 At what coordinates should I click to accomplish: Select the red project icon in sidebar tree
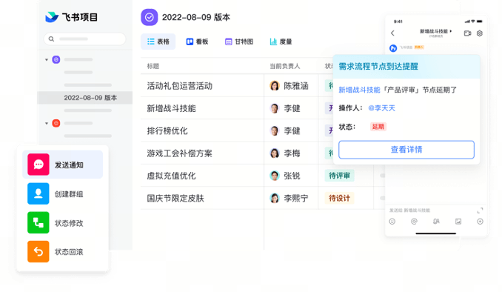coord(56,123)
